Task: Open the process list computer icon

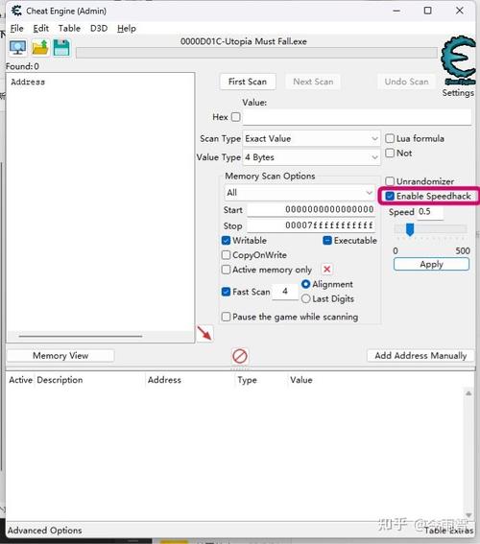Action: (17, 48)
